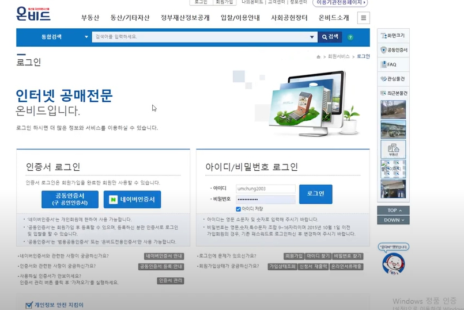Screen dimensions: 464x310
Task: Click 네이버인증서 login button
Action: pos(132,199)
